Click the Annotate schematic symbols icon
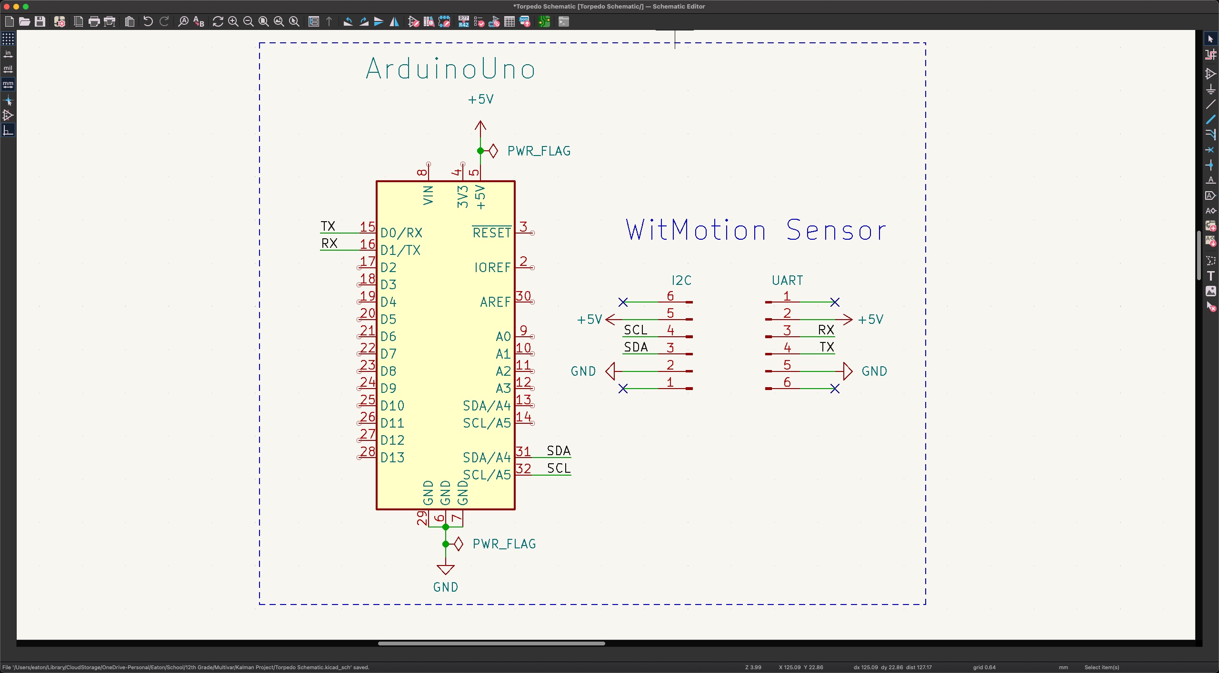Image resolution: width=1219 pixels, height=673 pixels. tap(463, 21)
